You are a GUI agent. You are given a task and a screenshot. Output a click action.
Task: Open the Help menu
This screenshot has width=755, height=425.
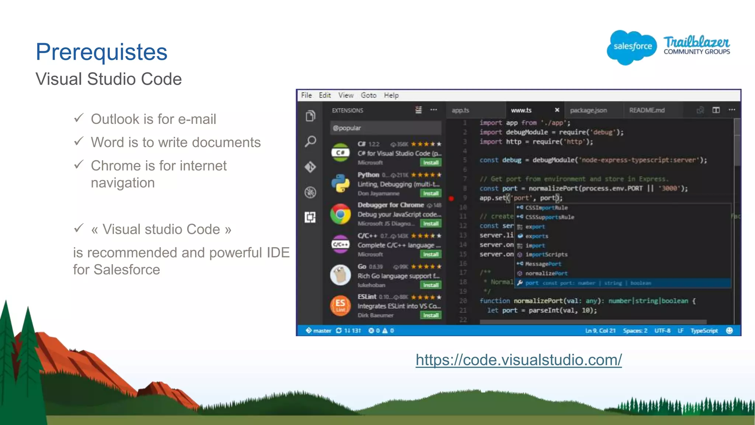[x=391, y=95]
